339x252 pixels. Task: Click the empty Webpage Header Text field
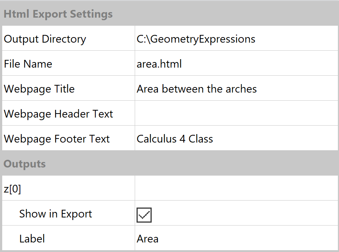pos(236,114)
